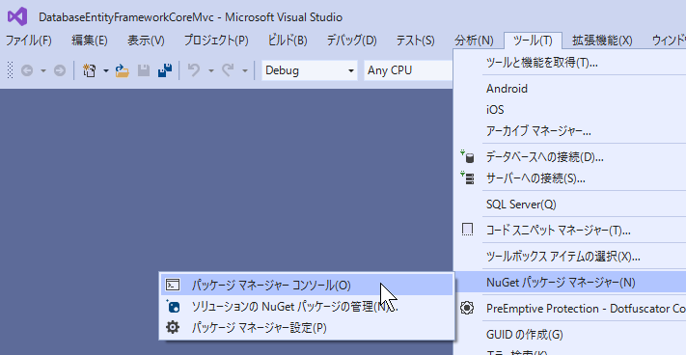
Task: Close the open ツール(T) menu
Action: click(x=533, y=41)
